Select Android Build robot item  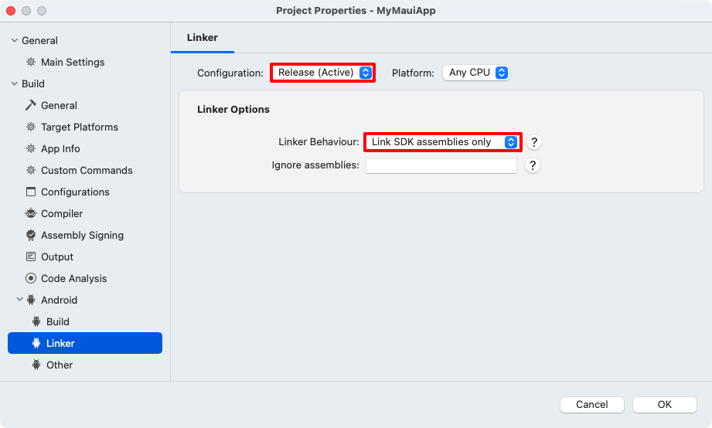click(x=50, y=322)
